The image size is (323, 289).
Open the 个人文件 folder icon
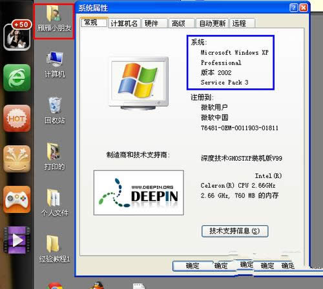click(x=55, y=203)
